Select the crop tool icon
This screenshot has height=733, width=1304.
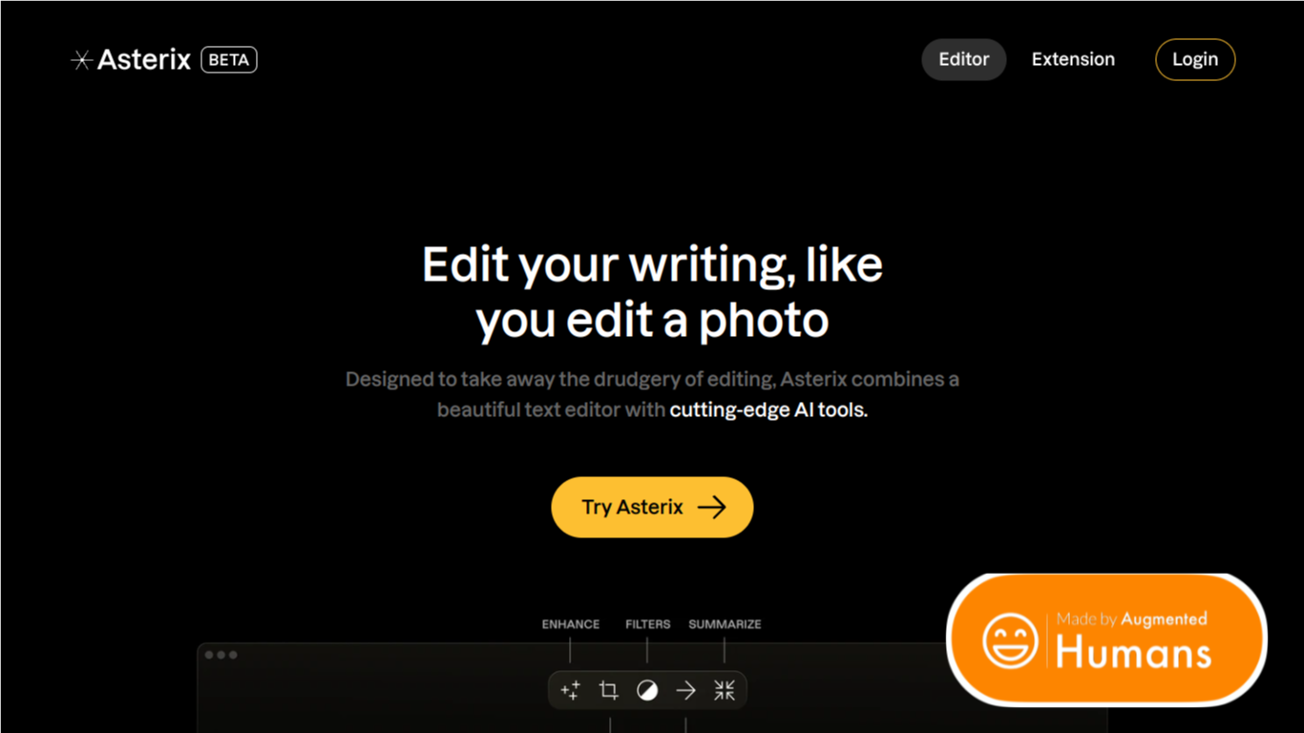608,690
